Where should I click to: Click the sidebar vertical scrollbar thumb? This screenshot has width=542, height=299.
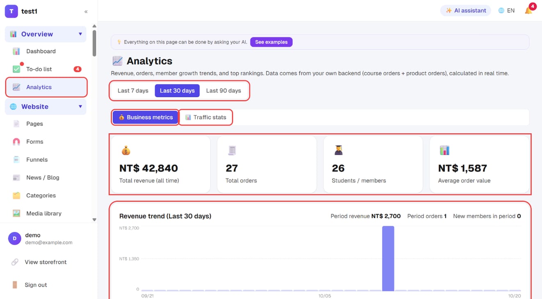[94, 43]
